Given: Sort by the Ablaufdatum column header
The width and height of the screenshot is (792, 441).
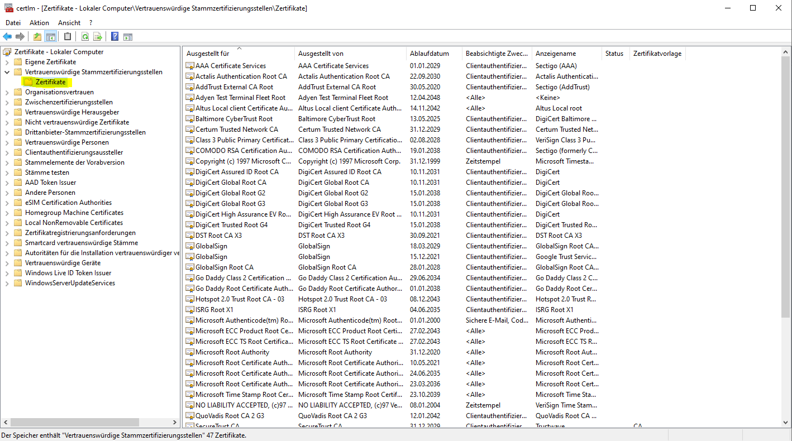Looking at the screenshot, I should [434, 54].
